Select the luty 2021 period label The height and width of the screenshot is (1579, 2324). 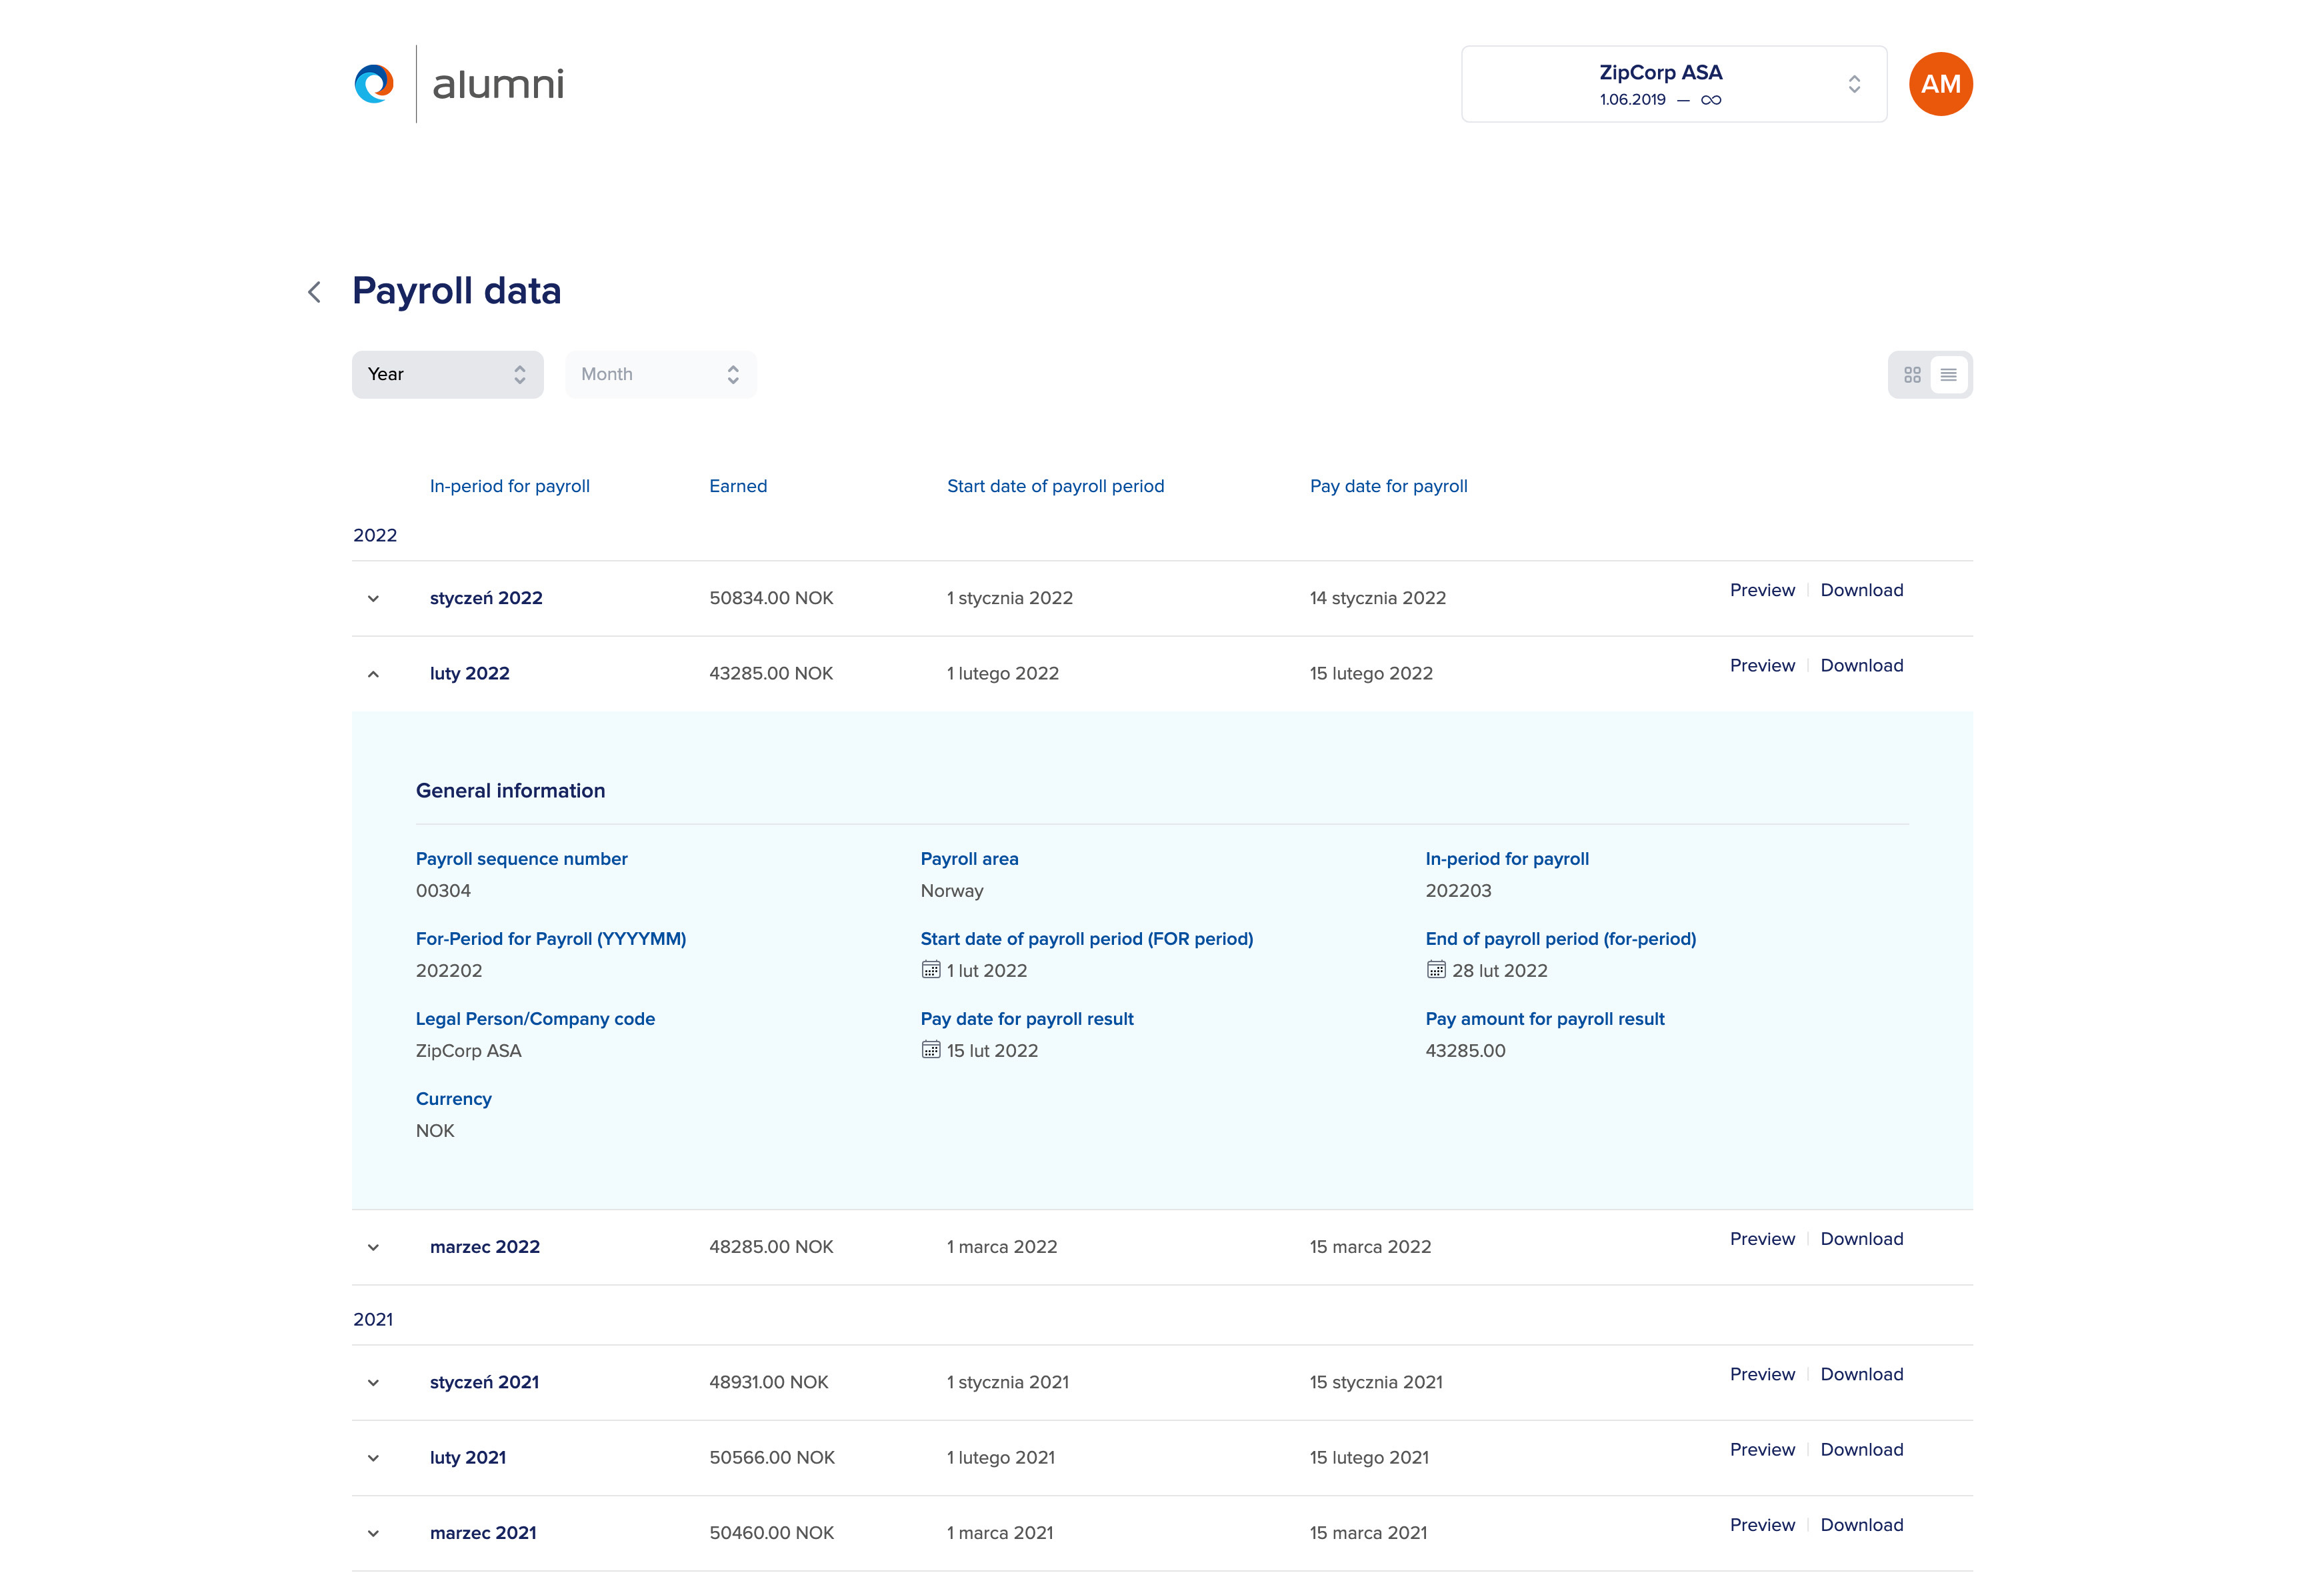point(467,1457)
